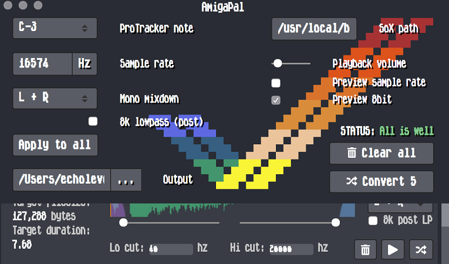The width and height of the screenshot is (449, 264).
Task: Open the ProTracker note C-3 dropdown
Action: point(55,28)
